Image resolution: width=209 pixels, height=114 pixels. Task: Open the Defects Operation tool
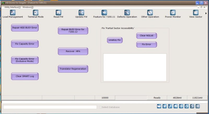click(127, 14)
